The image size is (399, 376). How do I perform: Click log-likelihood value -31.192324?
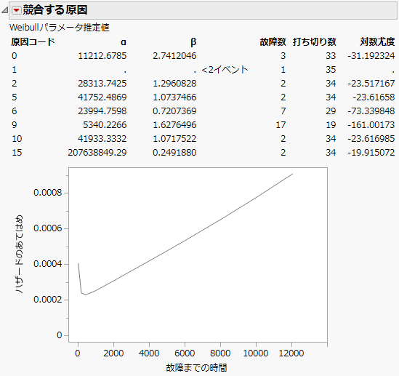click(371, 56)
